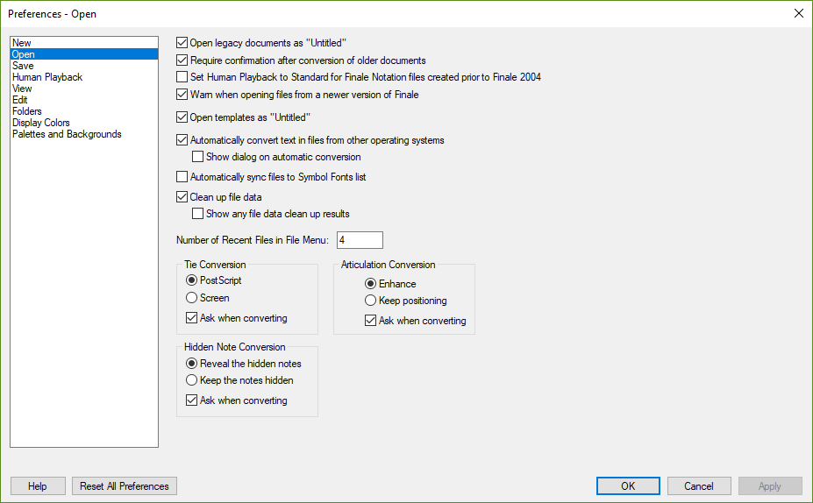813x503 pixels.
Task: Disable Clean up file data option
Action: (182, 197)
